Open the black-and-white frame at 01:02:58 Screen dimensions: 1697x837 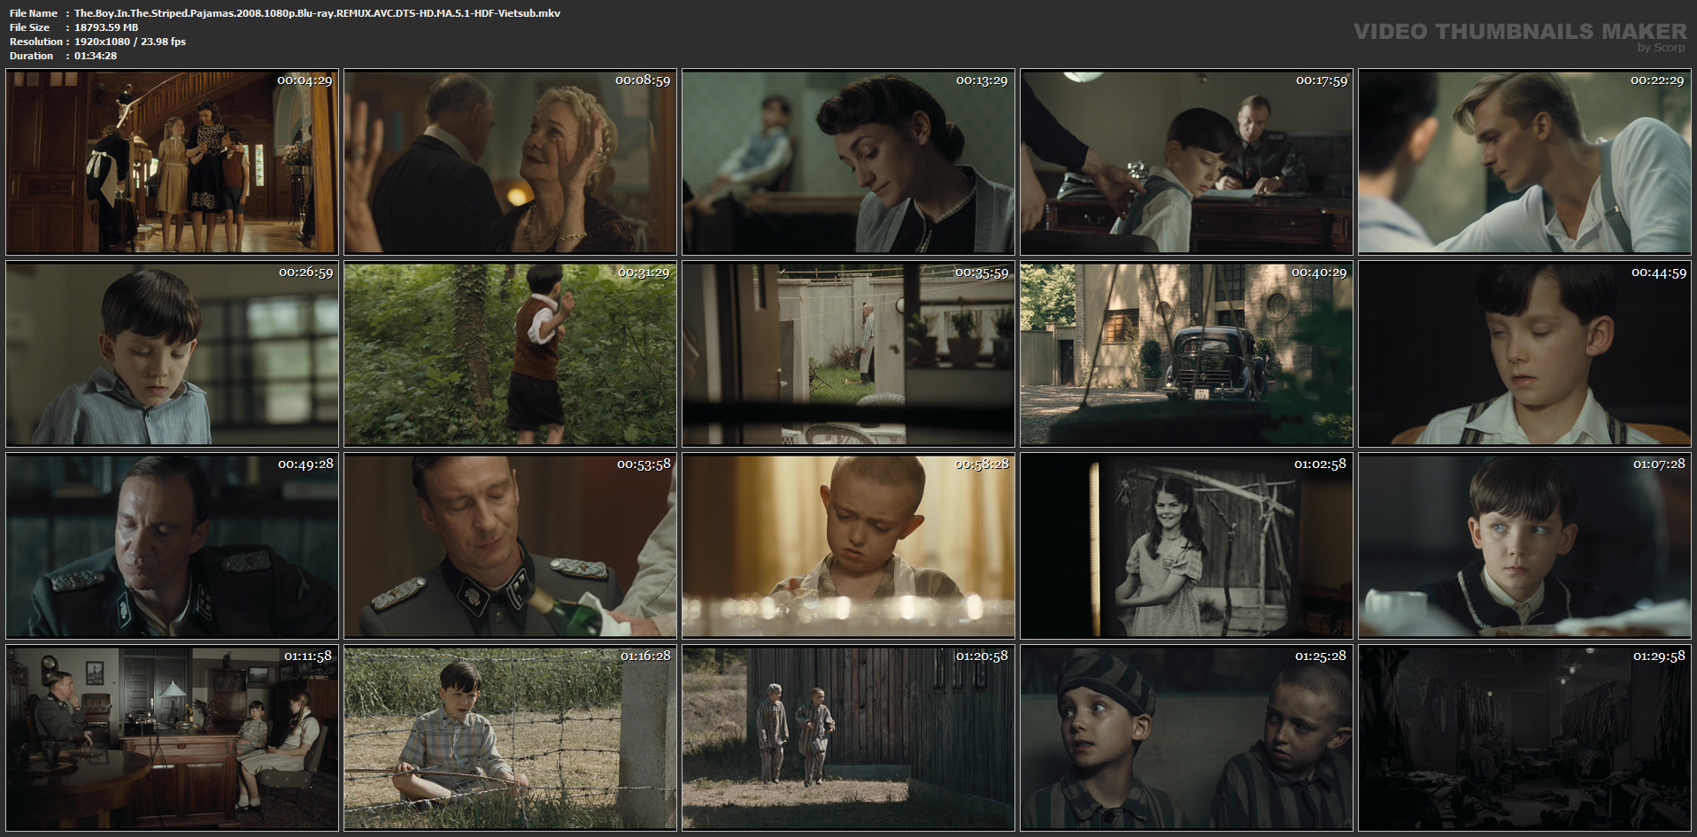tap(1186, 546)
